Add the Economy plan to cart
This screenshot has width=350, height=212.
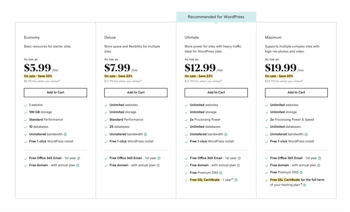[55, 93]
